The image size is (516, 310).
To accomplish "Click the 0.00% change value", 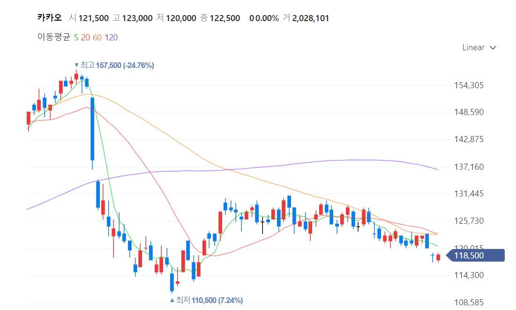I will 267,18.
